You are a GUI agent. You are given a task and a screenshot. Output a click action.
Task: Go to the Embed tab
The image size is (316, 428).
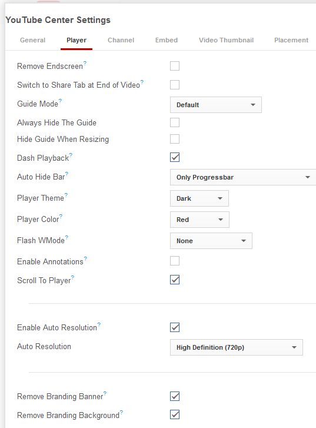pyautogui.click(x=167, y=40)
